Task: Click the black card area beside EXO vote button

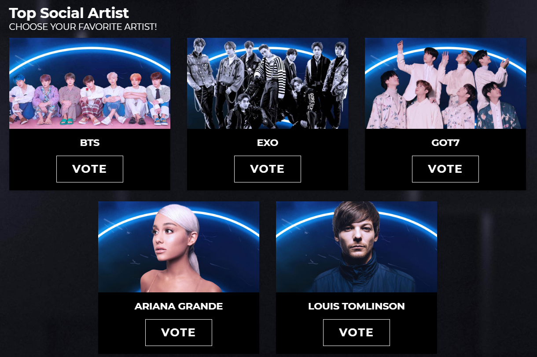Action: pos(210,169)
